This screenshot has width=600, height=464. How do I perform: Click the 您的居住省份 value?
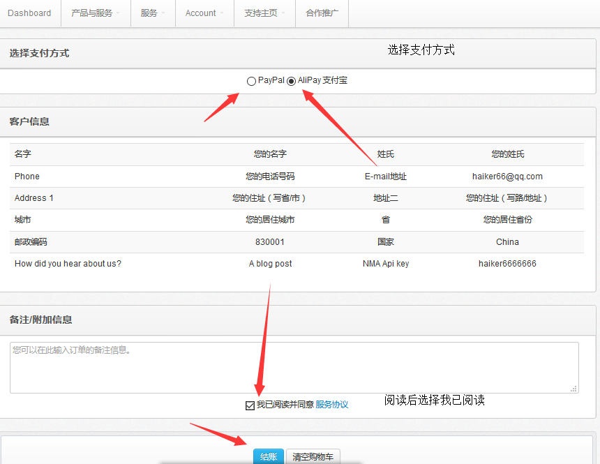[x=507, y=220]
